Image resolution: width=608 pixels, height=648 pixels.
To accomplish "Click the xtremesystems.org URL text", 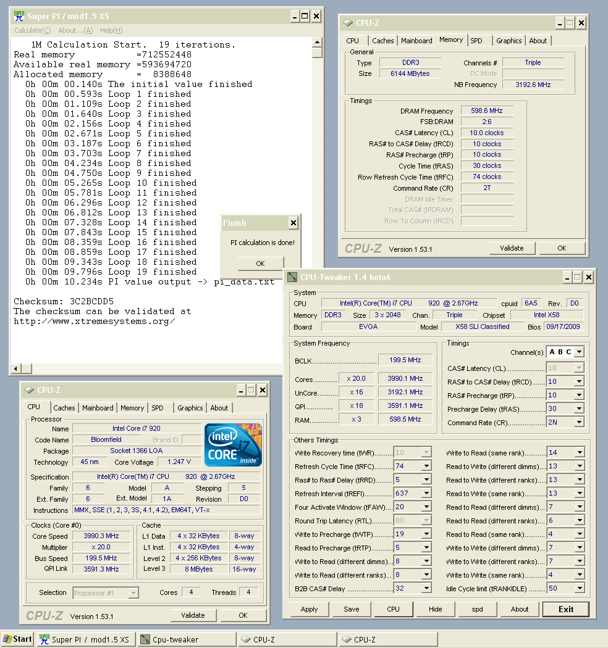I will coord(95,321).
